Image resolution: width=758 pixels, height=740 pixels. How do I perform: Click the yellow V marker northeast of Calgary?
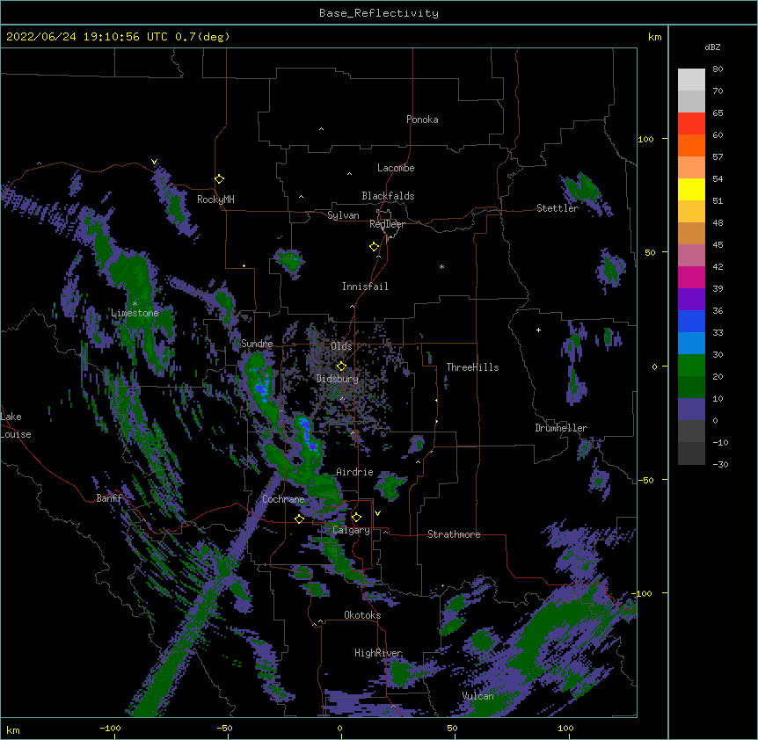[x=377, y=513]
